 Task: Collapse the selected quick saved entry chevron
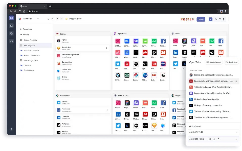point(236,139)
